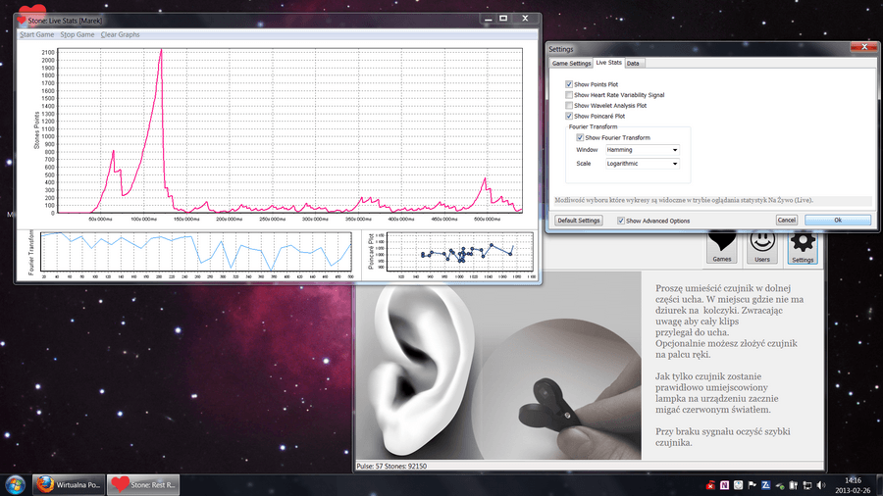Minimize the Live Stats window

(489, 19)
